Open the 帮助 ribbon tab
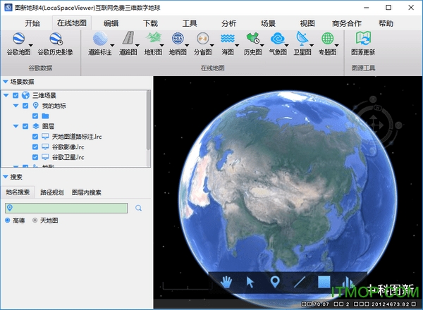The height and width of the screenshot is (310, 423). tap(386, 23)
